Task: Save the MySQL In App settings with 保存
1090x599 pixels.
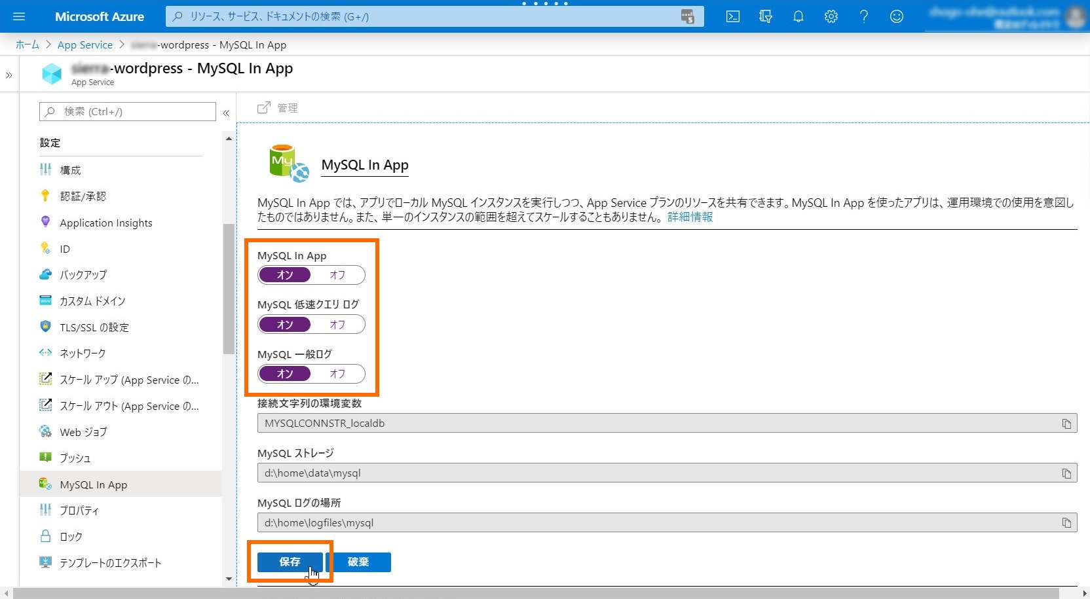Action: pos(290,562)
